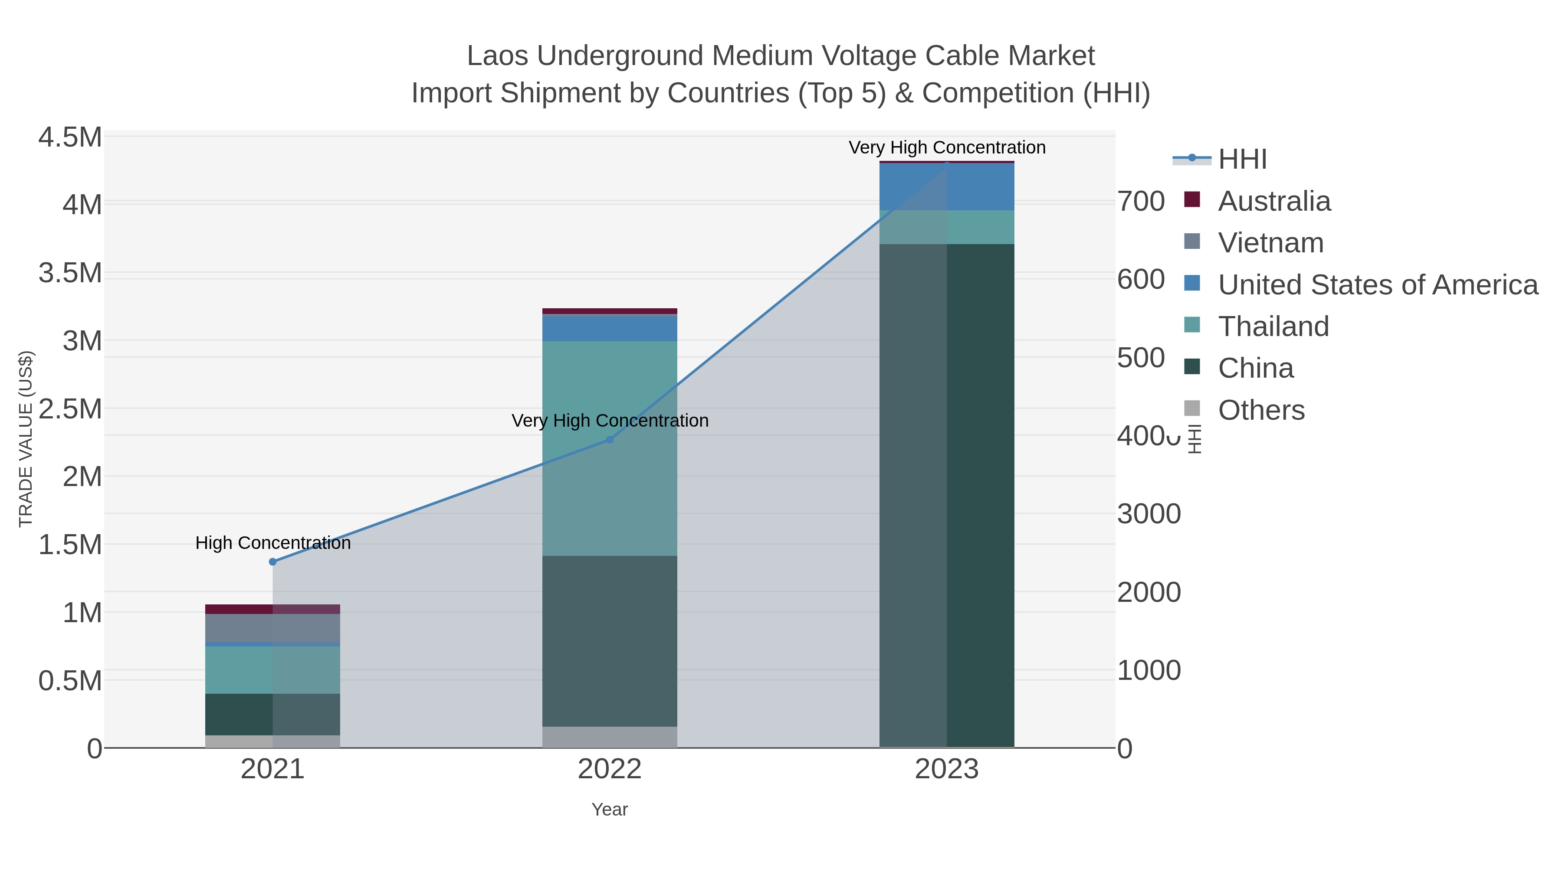
Task: Click the 4.5M y-axis tick label
Action: [70, 137]
